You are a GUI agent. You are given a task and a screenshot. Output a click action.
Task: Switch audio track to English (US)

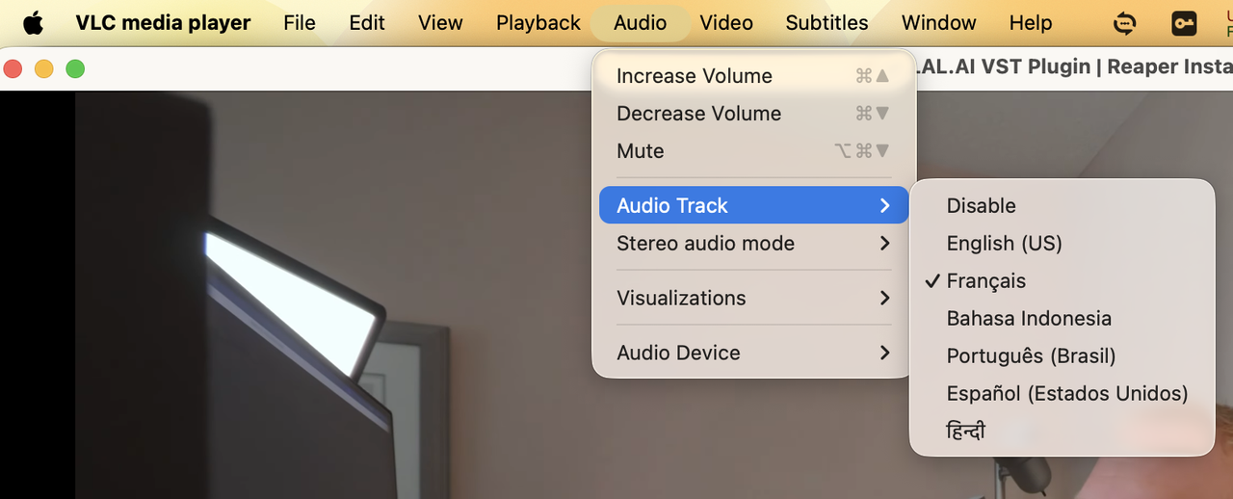click(1062, 243)
